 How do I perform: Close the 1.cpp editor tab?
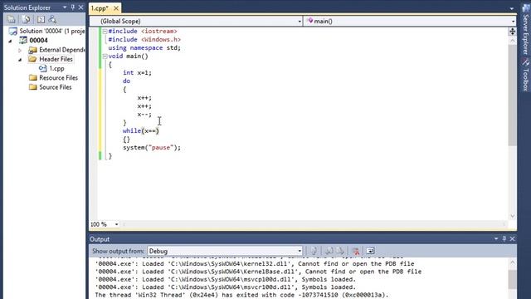(x=116, y=8)
